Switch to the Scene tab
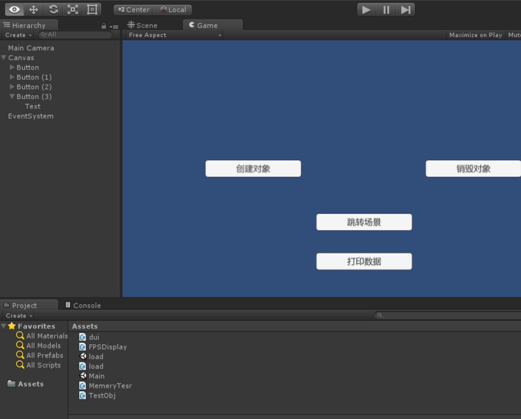Screen dimensions: 521x419 click(x=143, y=25)
